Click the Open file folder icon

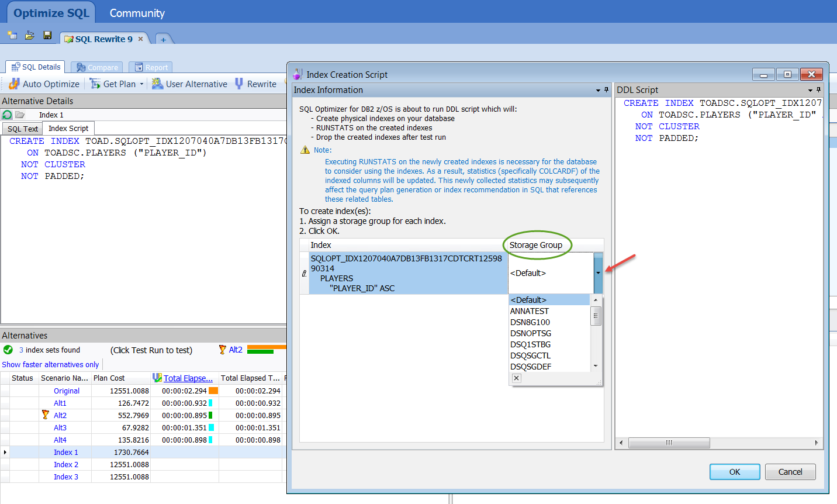(29, 36)
